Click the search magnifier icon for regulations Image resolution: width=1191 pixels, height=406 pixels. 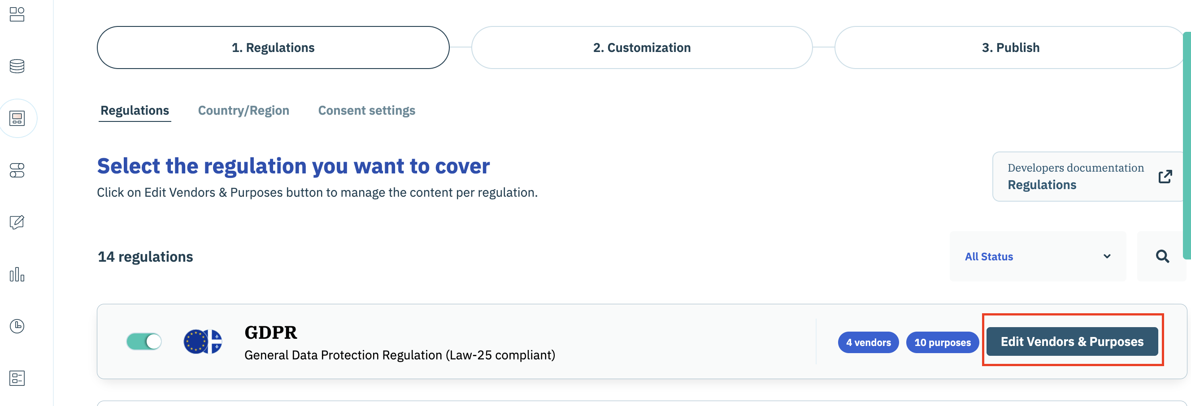(x=1162, y=256)
